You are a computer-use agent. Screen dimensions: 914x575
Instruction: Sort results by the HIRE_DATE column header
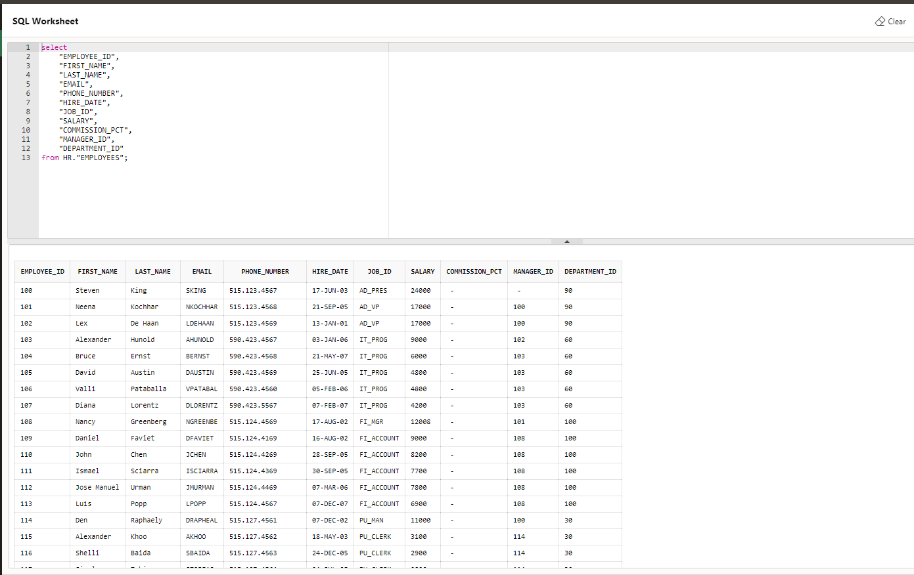pos(330,271)
